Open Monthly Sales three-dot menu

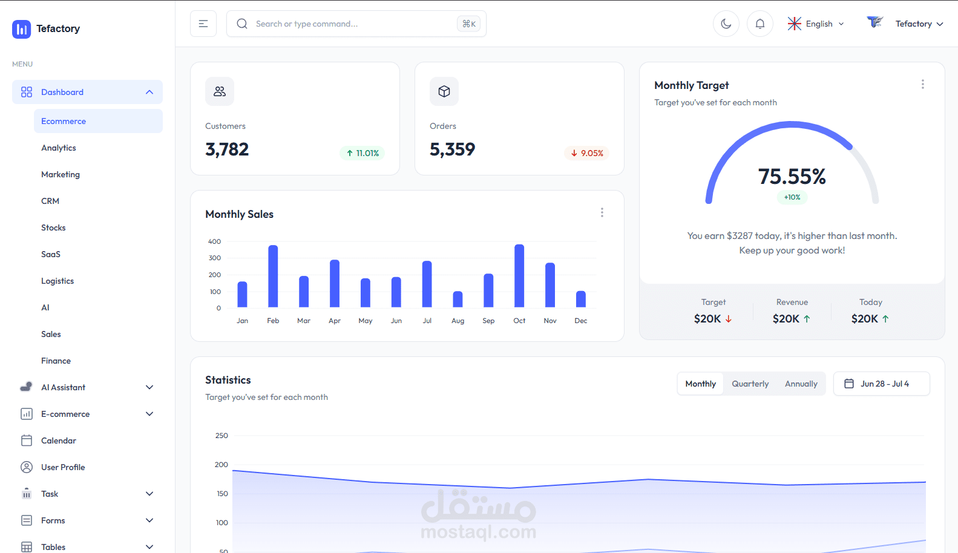pyautogui.click(x=602, y=212)
